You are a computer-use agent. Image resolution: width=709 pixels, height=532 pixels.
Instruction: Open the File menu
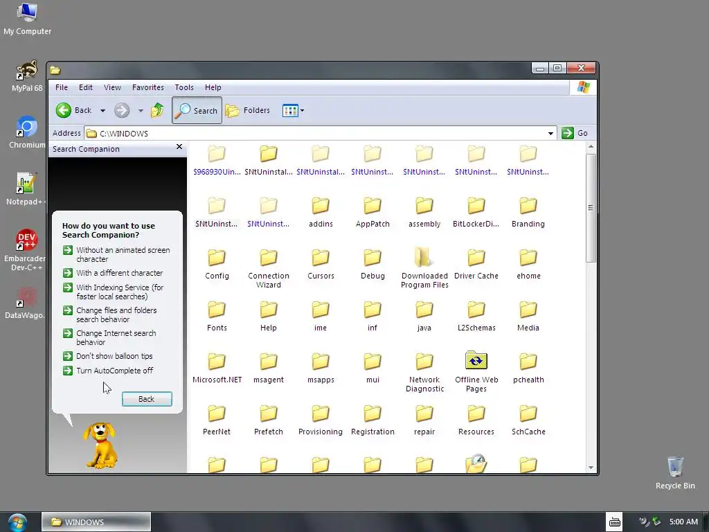[x=62, y=87]
